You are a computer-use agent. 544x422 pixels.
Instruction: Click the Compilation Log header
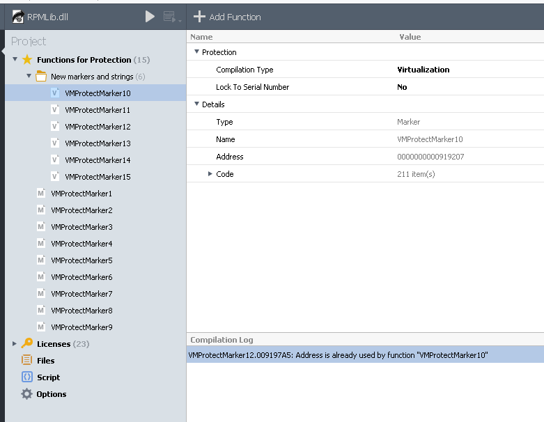click(x=222, y=340)
